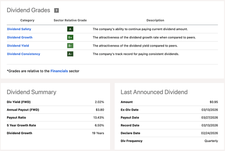Select the 19 Years value
This screenshot has height=151, width=225.
click(x=98, y=133)
